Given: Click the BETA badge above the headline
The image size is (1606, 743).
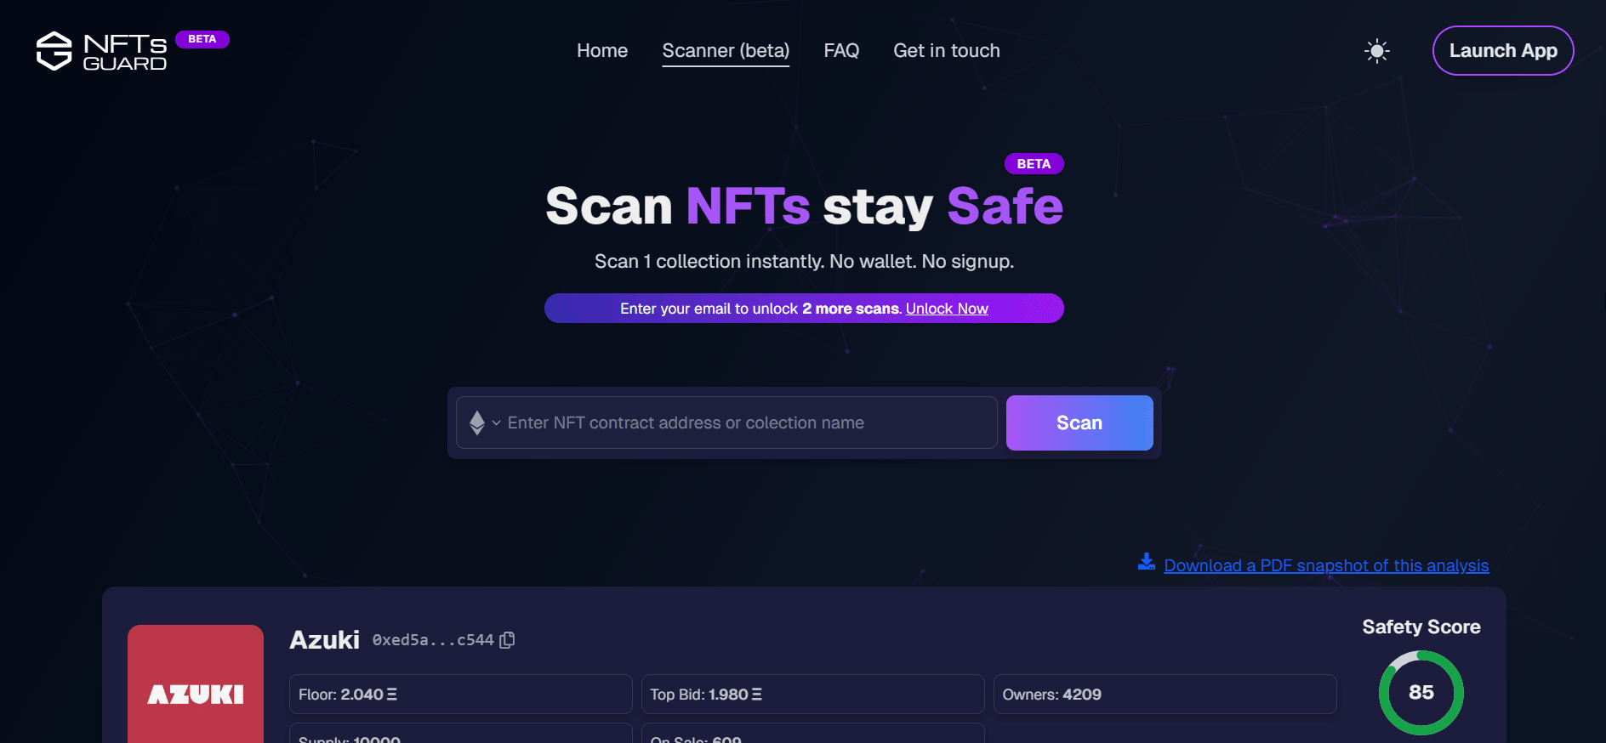Looking at the screenshot, I should tap(1034, 164).
